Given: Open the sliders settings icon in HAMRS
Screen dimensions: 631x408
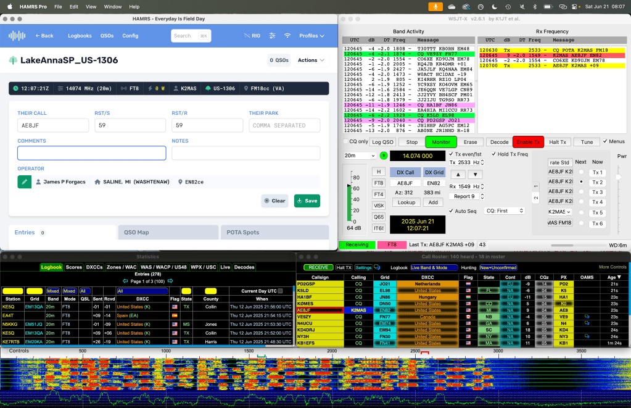Looking at the screenshot, I should (273, 36).
